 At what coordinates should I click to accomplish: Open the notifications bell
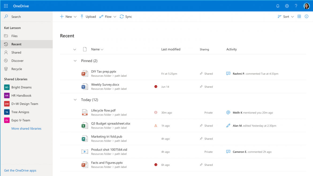click(278, 6)
